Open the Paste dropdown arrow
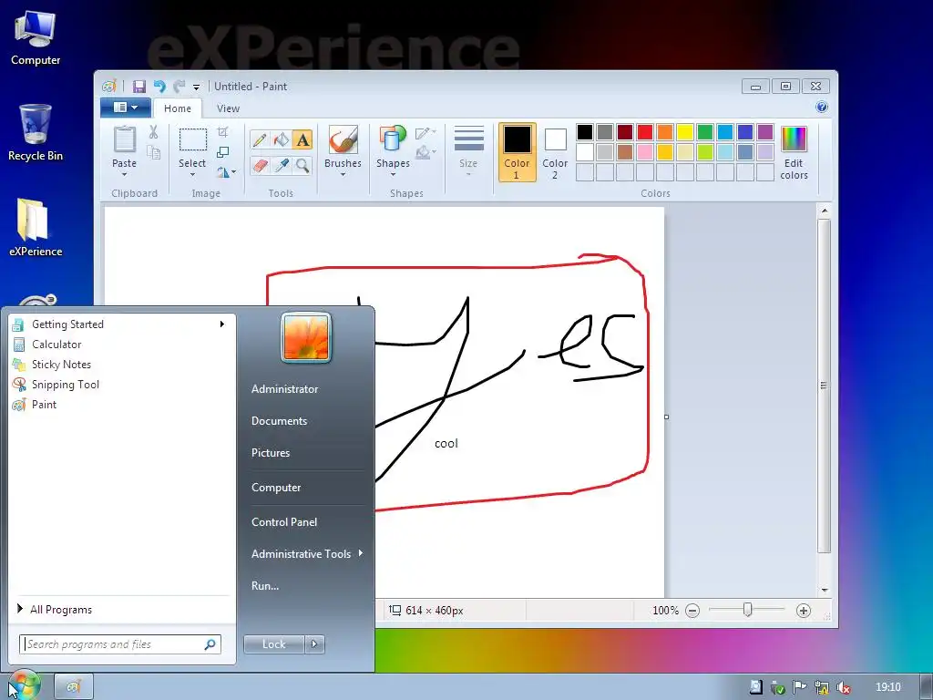 124,175
